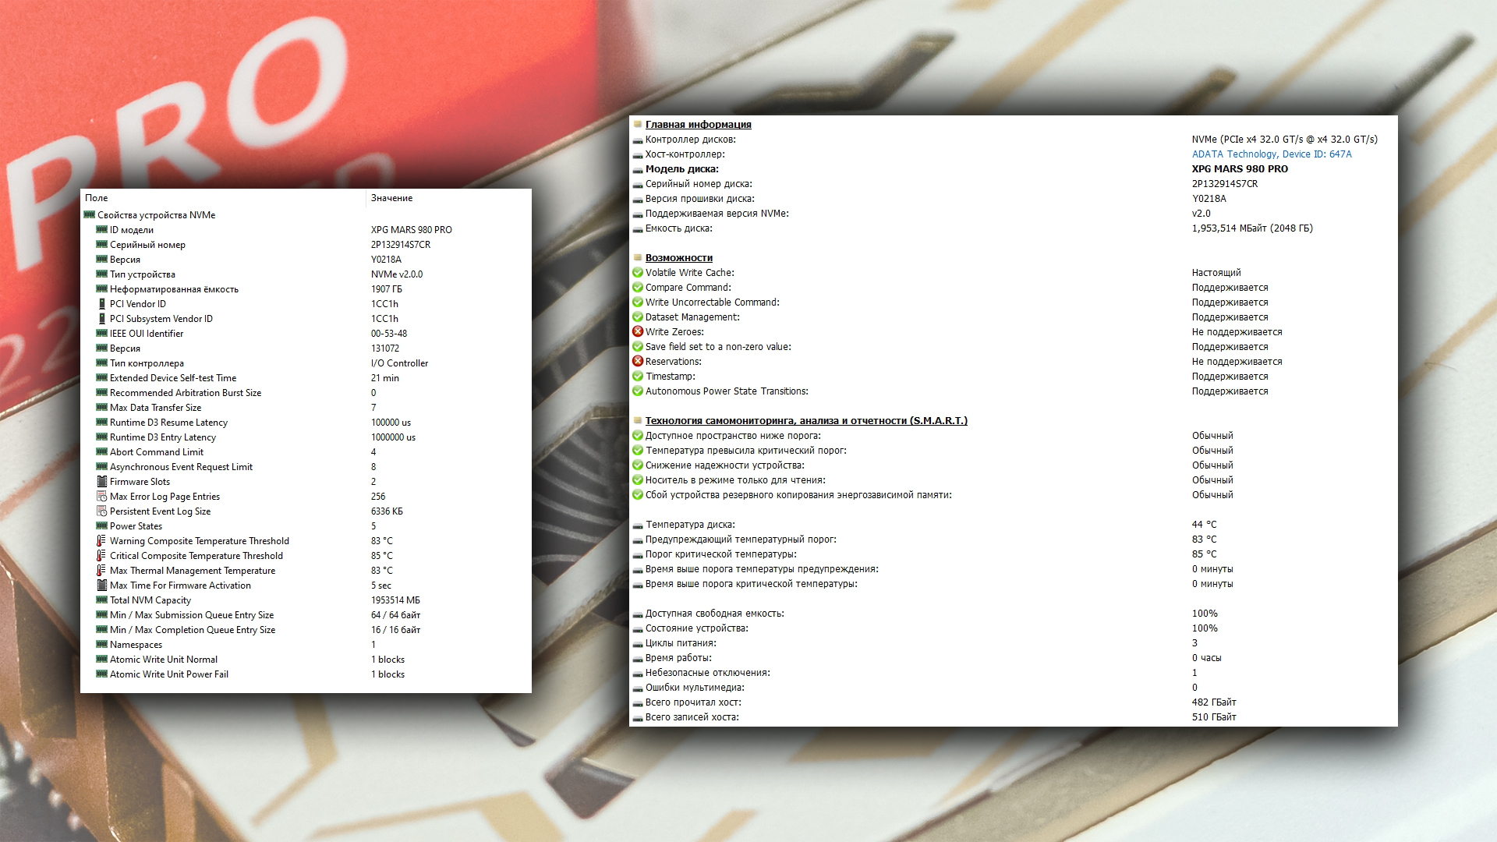Click the Firmware Slots icon
This screenshot has width=1497, height=842.
pos(101,482)
